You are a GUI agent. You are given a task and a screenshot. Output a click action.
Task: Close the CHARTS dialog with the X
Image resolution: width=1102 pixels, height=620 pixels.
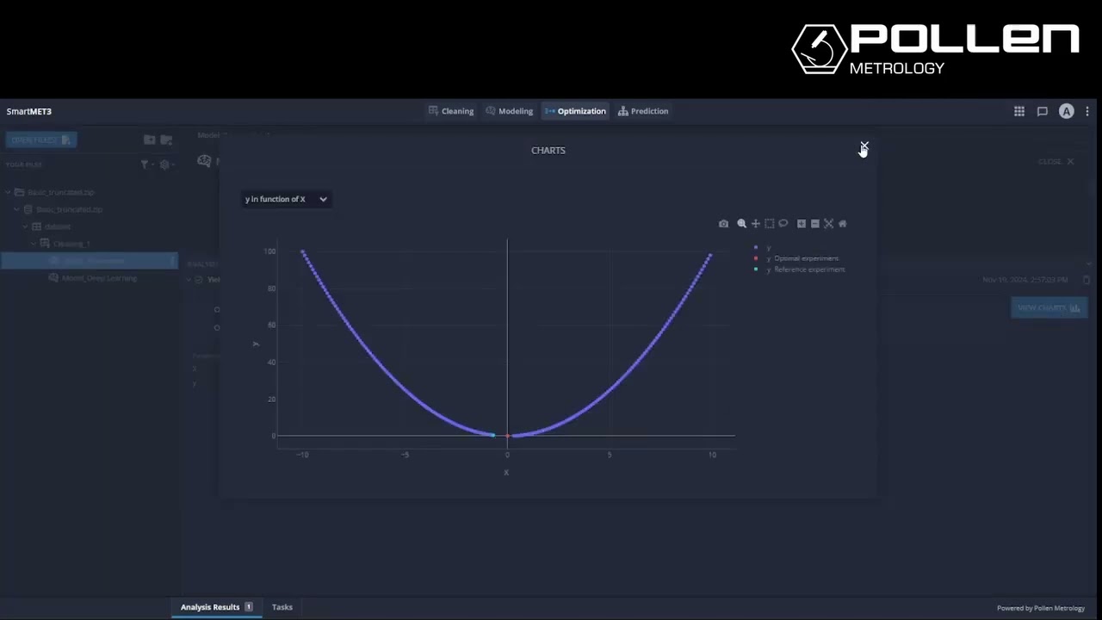pos(864,146)
